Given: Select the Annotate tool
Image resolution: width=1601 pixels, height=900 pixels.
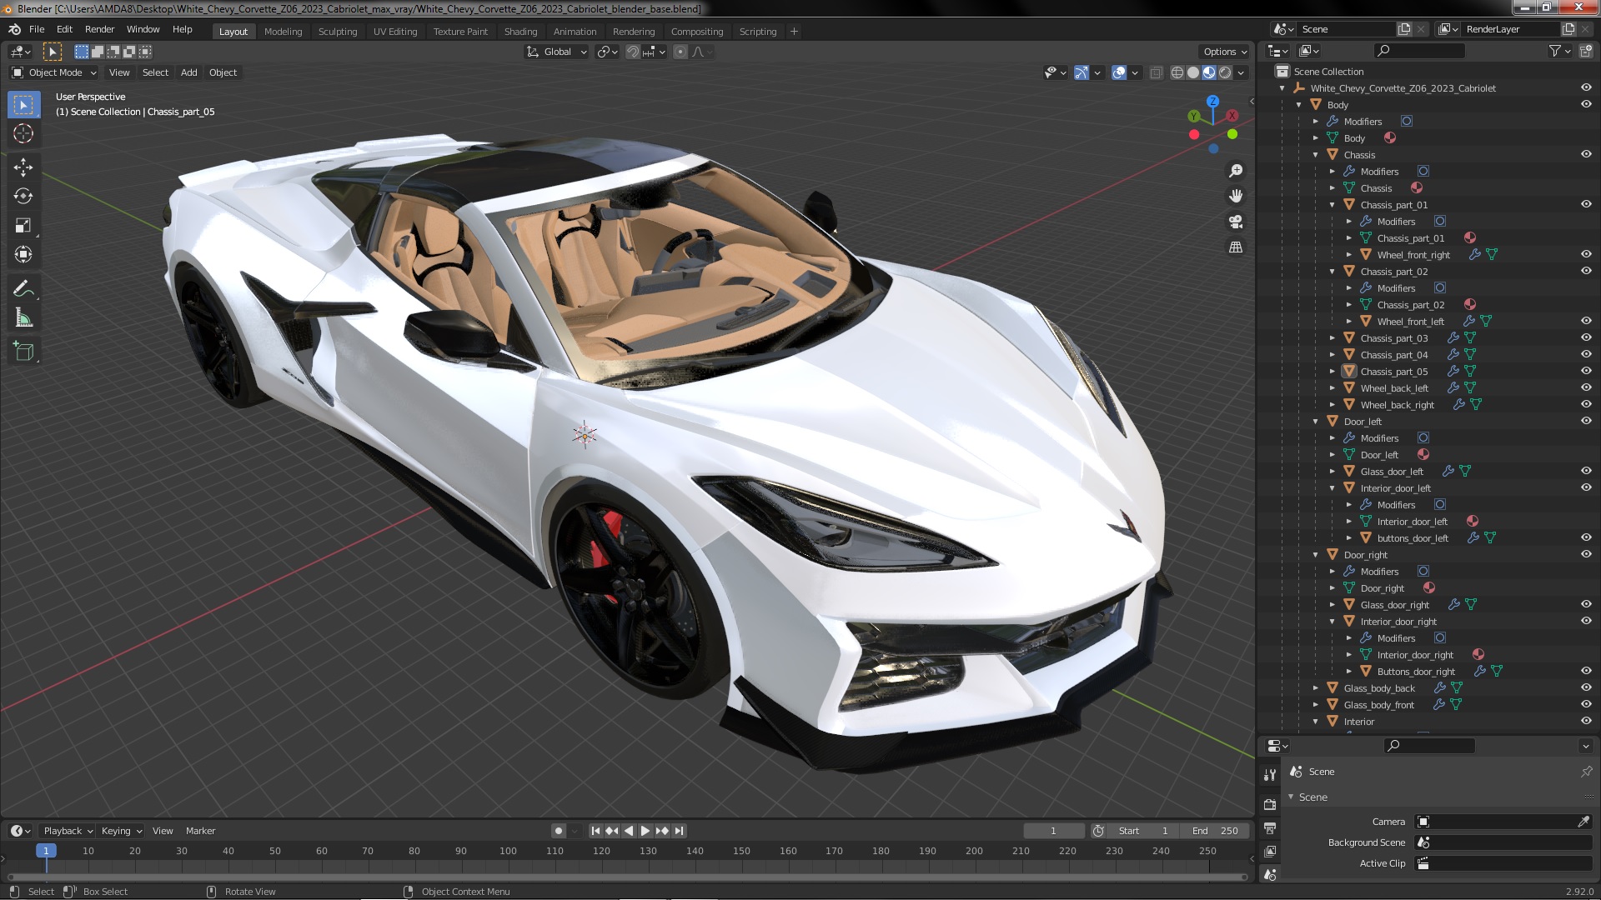Looking at the screenshot, I should click(x=23, y=288).
